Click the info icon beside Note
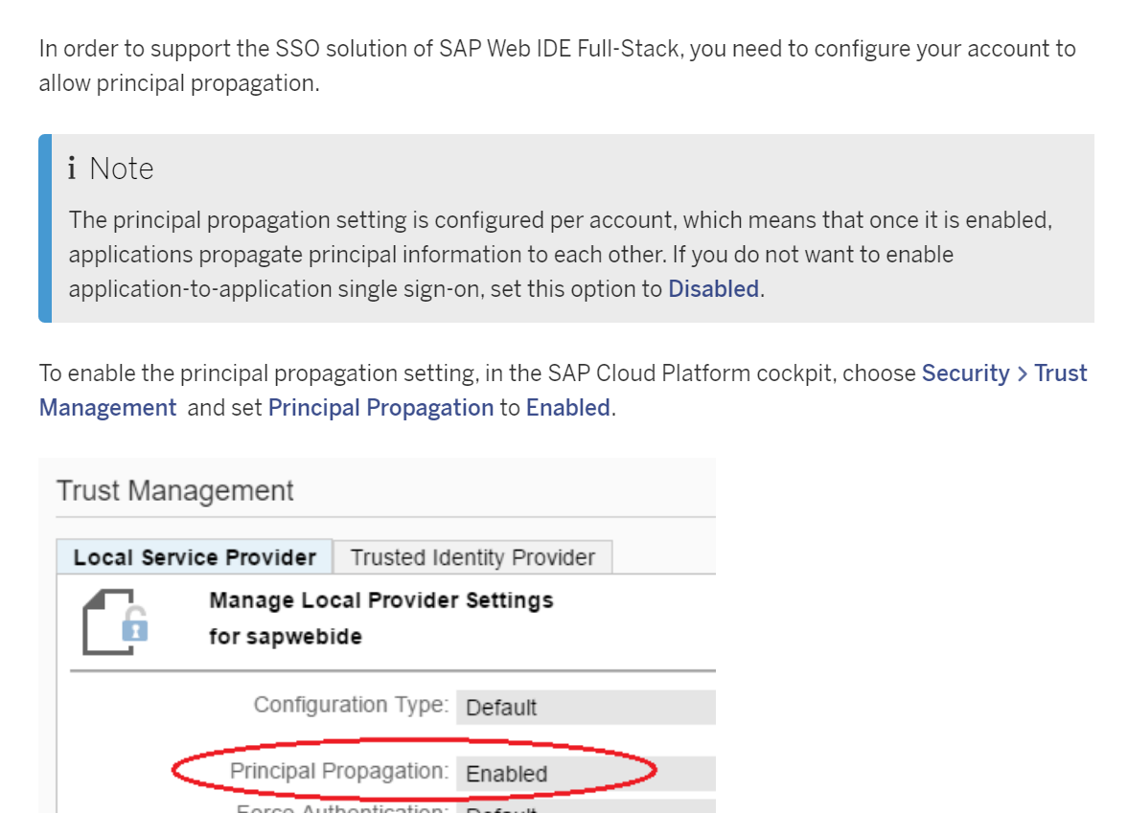 72,169
